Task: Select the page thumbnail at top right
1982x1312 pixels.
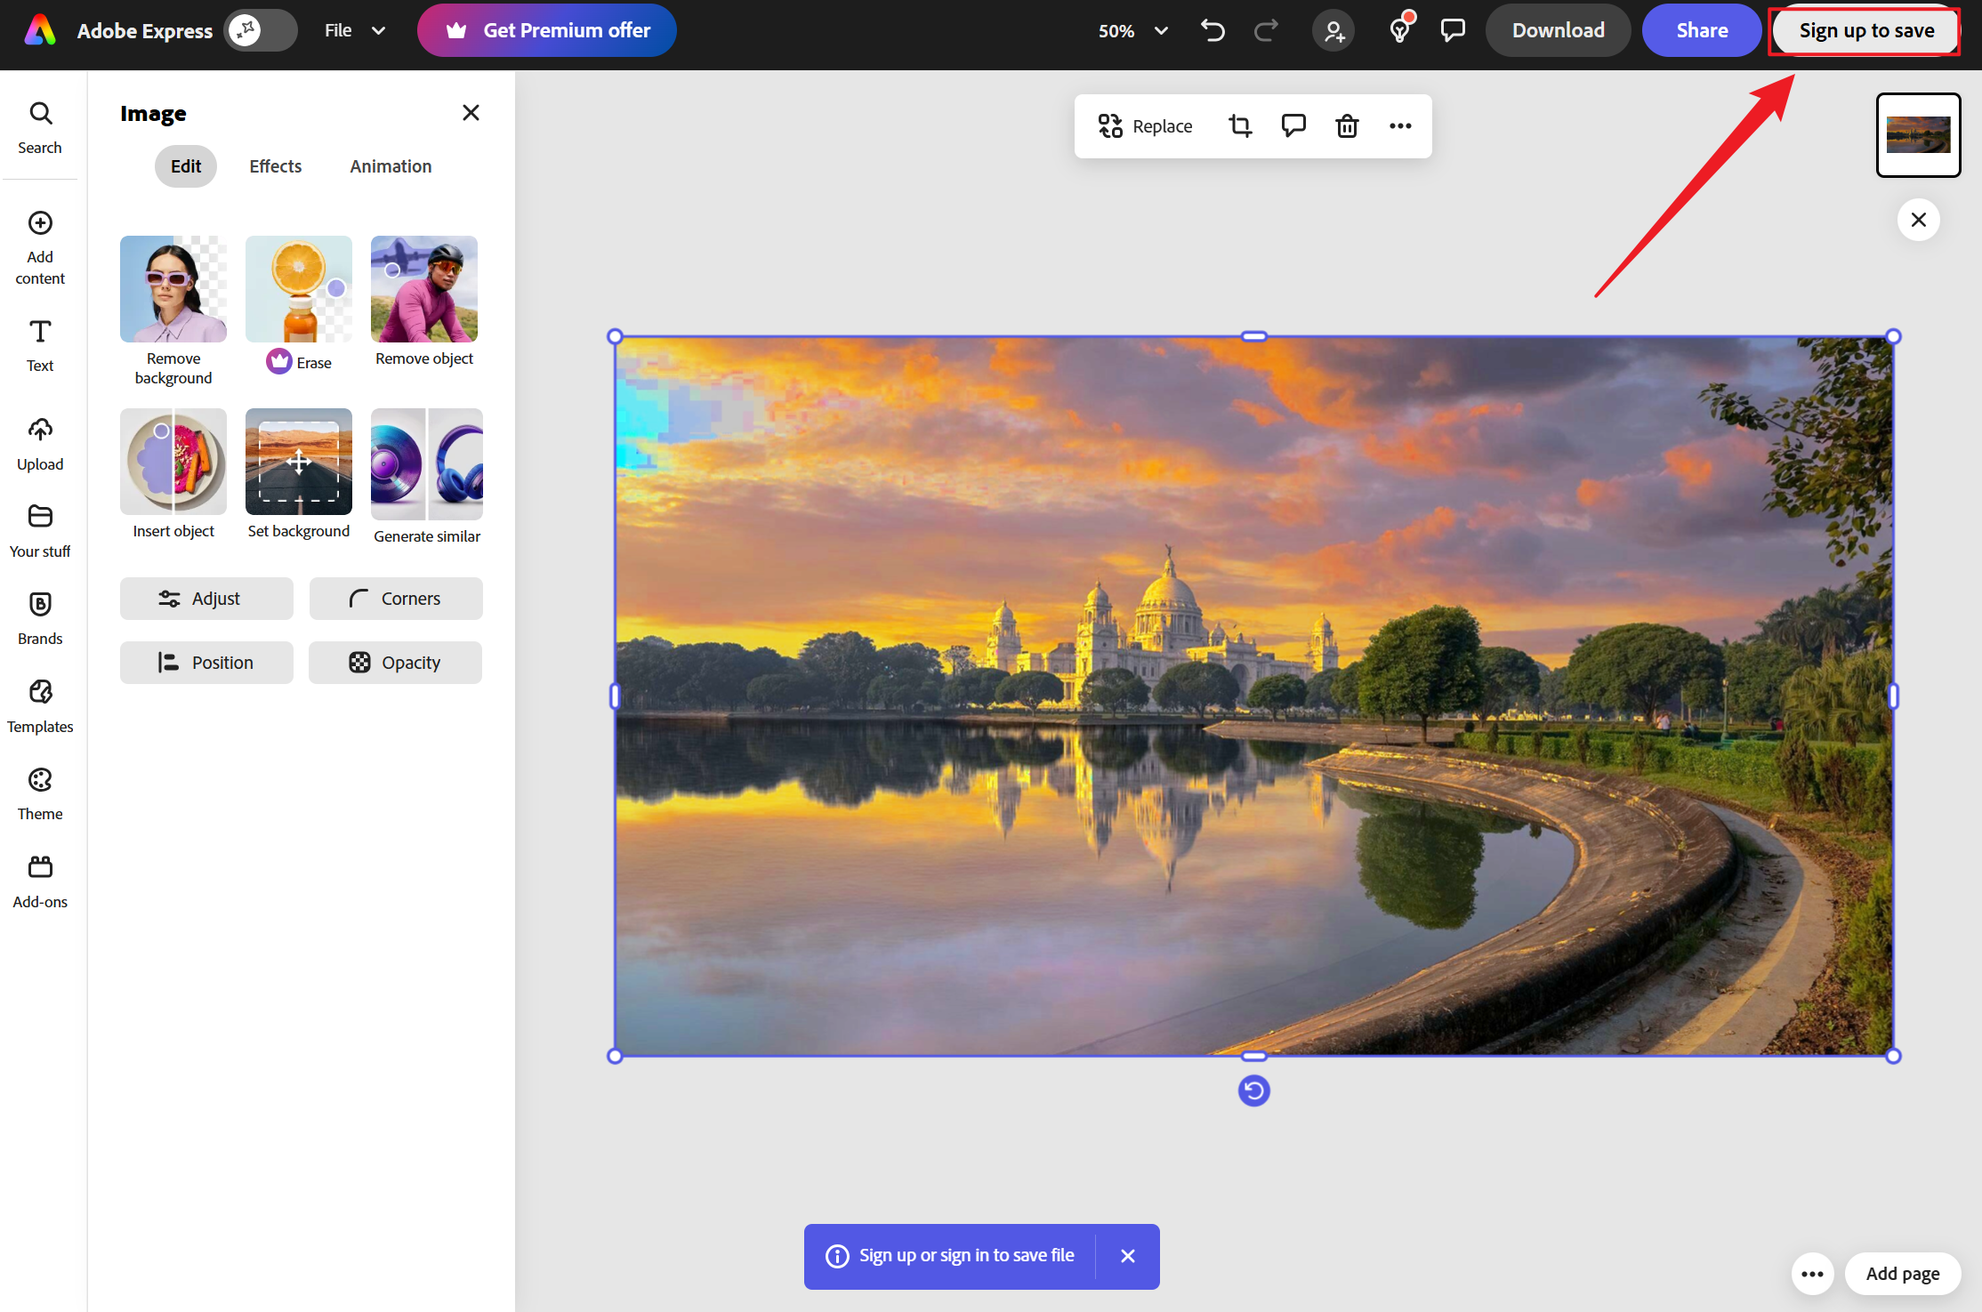Action: click(x=1918, y=135)
